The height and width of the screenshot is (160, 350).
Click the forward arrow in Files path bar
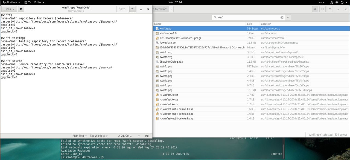[x=171, y=9]
